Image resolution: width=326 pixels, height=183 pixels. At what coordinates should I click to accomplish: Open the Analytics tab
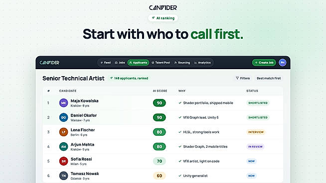(x=202, y=63)
